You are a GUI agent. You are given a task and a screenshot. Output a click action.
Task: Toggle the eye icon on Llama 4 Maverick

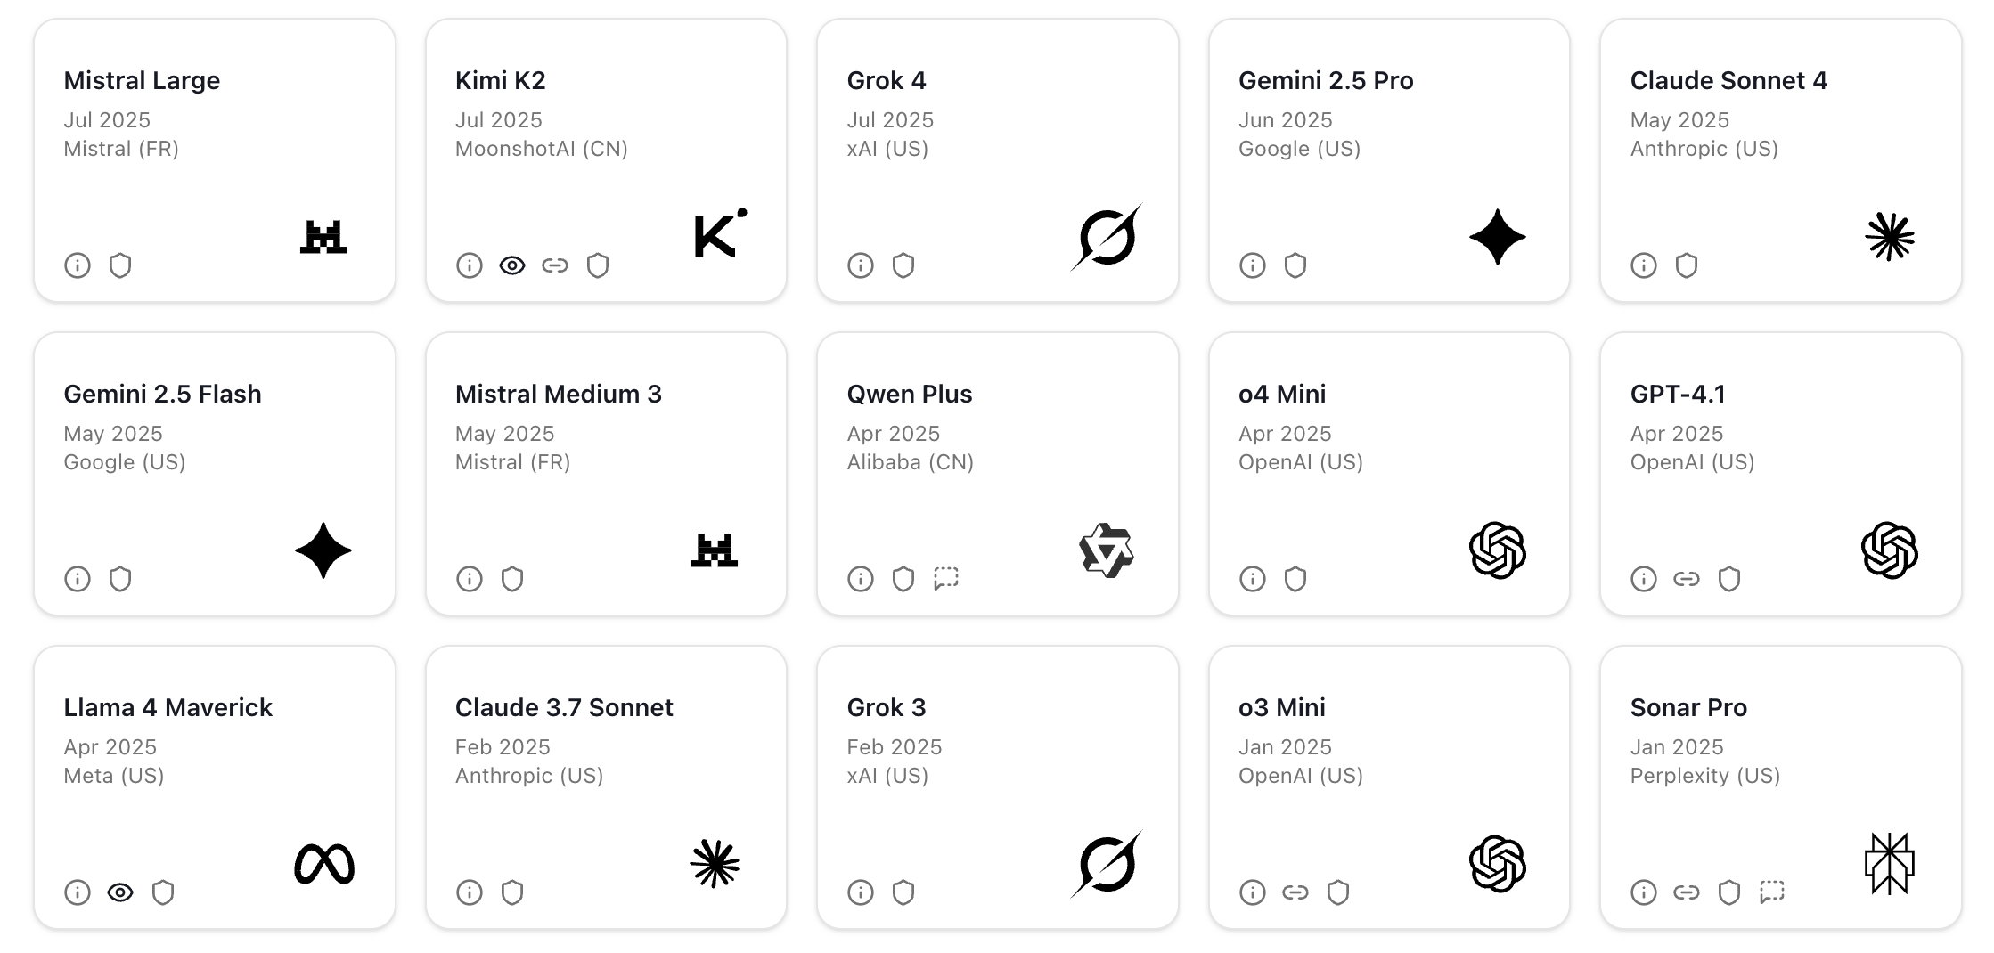coord(120,892)
